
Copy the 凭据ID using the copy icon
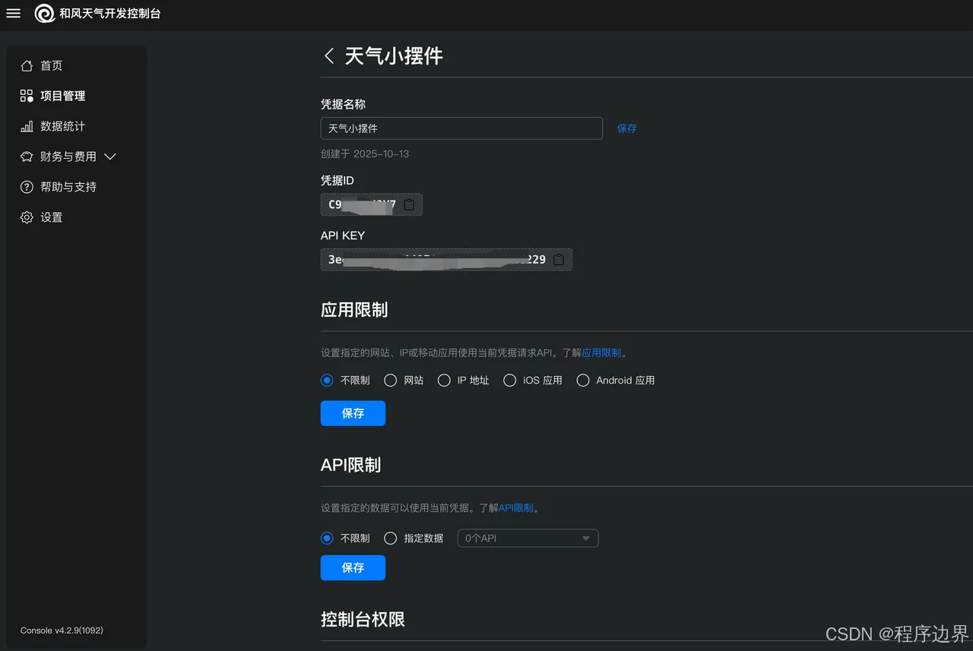pyautogui.click(x=408, y=204)
